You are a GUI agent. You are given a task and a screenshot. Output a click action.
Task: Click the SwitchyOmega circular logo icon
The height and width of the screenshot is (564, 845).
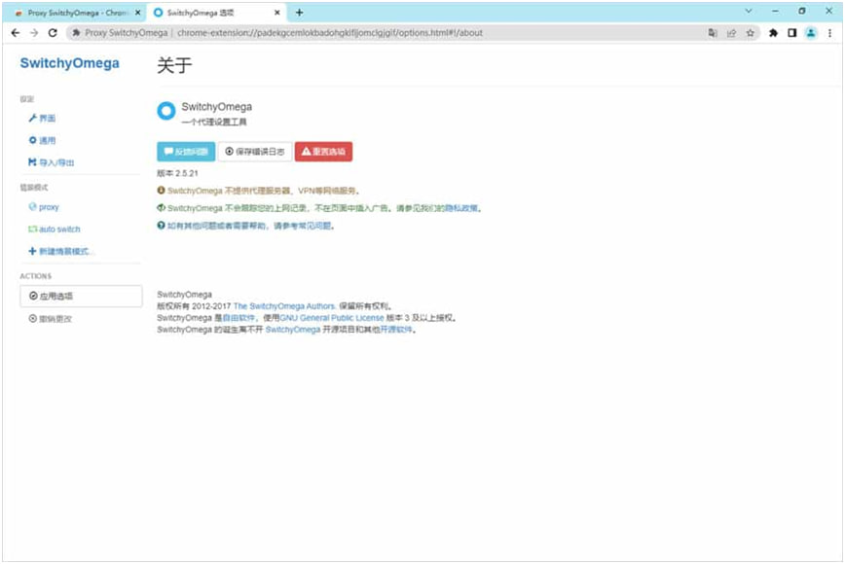point(166,112)
